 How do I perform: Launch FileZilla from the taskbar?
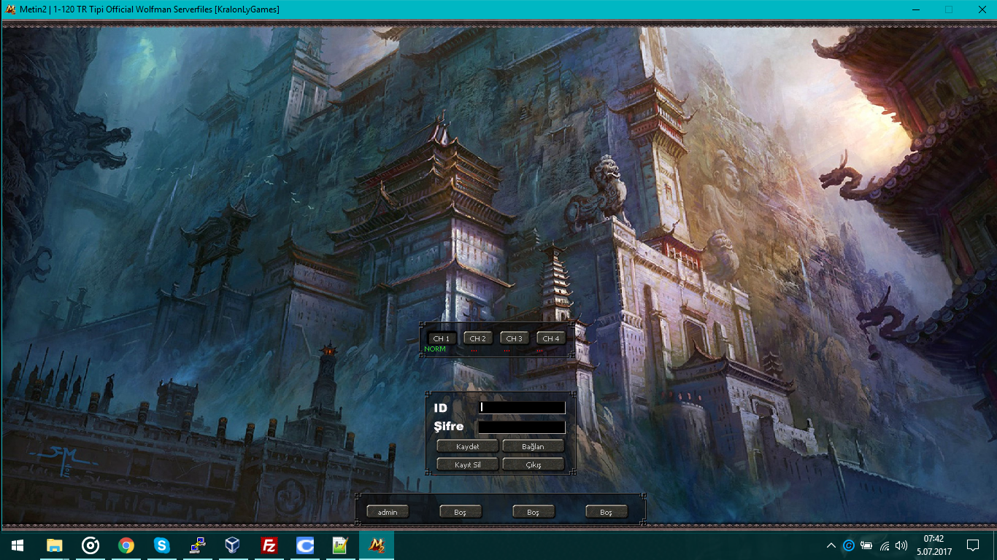click(x=269, y=545)
